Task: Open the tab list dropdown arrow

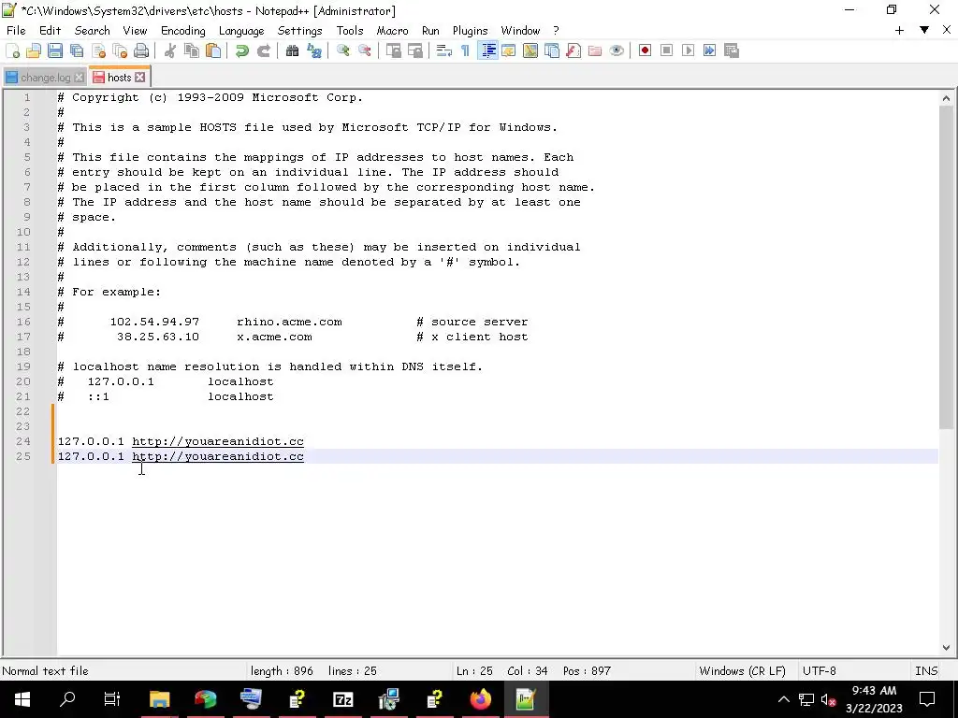Action: pyautogui.click(x=924, y=30)
